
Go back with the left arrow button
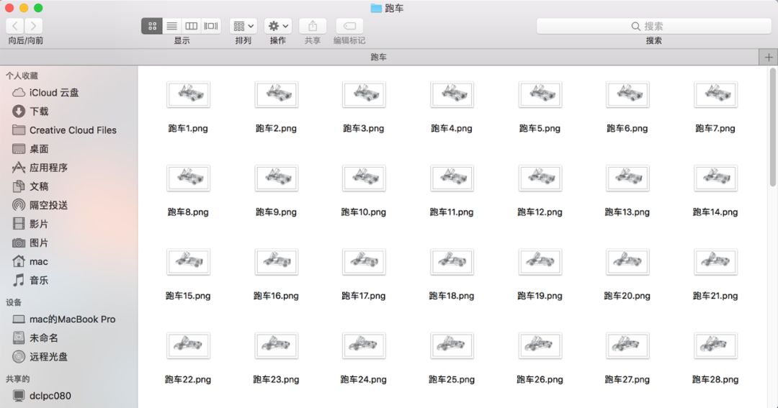[x=15, y=26]
